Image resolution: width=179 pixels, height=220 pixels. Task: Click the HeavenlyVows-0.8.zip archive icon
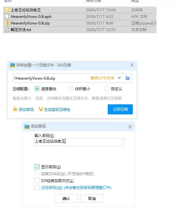click(x=7, y=23)
